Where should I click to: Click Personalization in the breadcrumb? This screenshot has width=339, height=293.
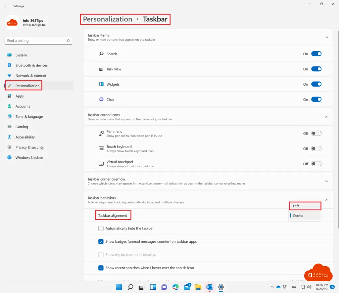click(108, 19)
